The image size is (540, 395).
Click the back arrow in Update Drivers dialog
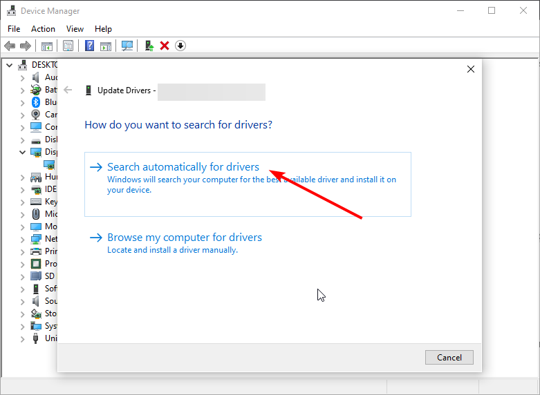point(68,90)
